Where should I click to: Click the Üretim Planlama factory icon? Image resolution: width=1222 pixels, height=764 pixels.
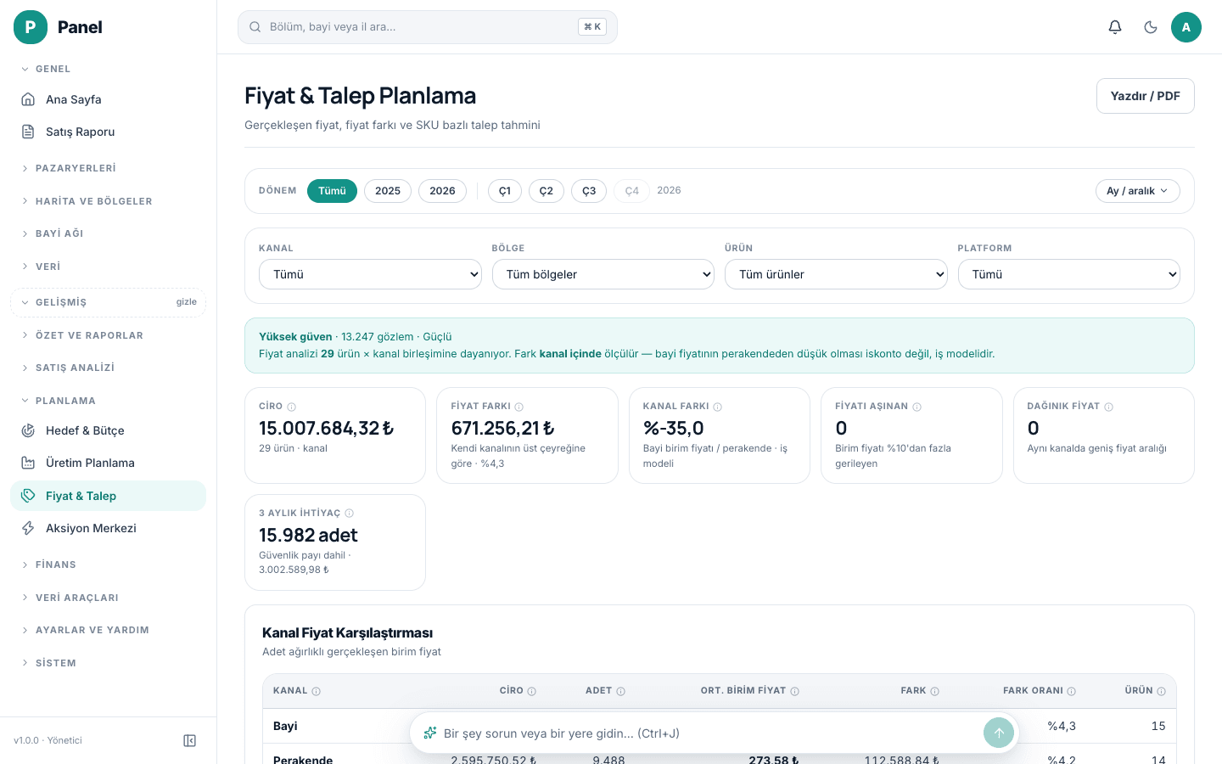(x=28, y=463)
